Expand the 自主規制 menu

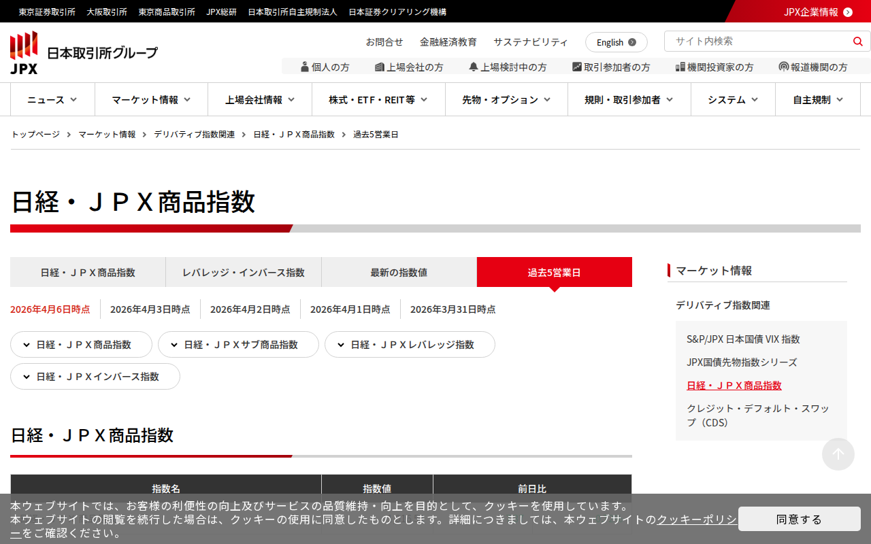pyautogui.click(x=818, y=100)
